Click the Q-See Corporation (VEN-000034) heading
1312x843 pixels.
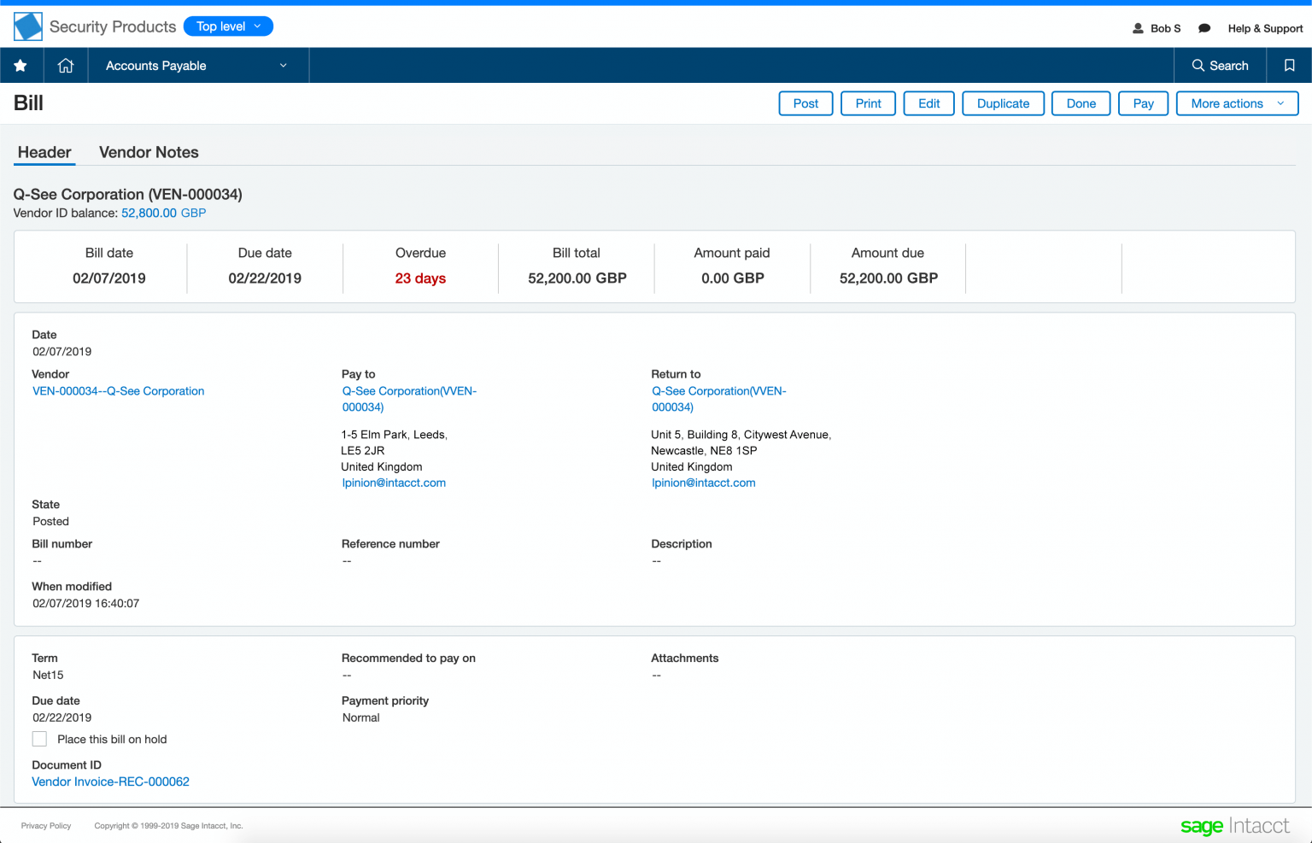click(x=128, y=194)
